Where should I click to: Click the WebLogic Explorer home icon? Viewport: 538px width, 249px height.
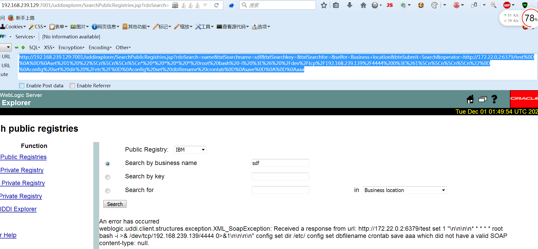tap(470, 99)
